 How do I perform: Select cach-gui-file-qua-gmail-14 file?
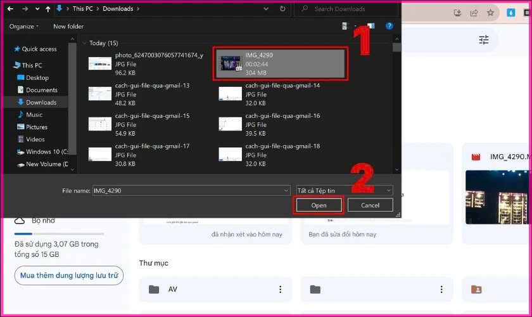pos(269,94)
